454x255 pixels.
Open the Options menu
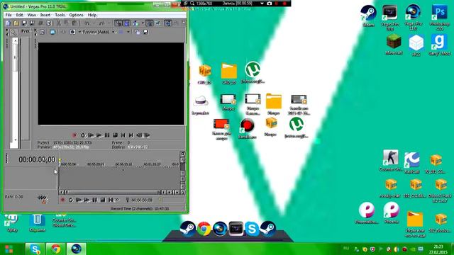tap(76, 15)
